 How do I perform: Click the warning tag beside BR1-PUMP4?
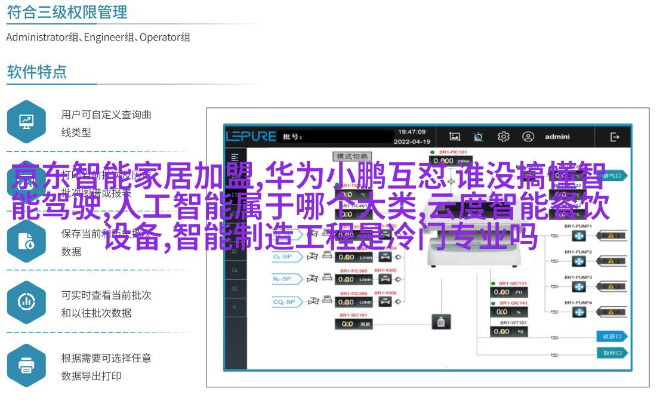pyautogui.click(x=612, y=313)
